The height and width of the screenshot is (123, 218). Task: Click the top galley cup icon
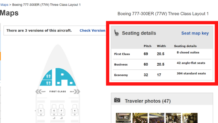62,74
